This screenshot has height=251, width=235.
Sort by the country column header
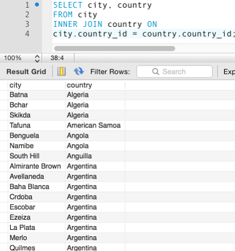coord(95,85)
